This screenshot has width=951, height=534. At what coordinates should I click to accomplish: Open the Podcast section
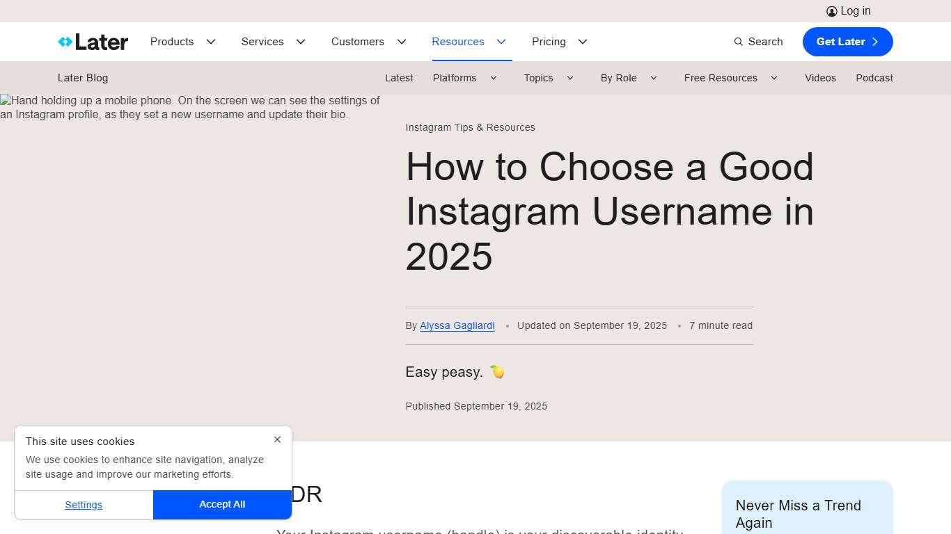874,78
